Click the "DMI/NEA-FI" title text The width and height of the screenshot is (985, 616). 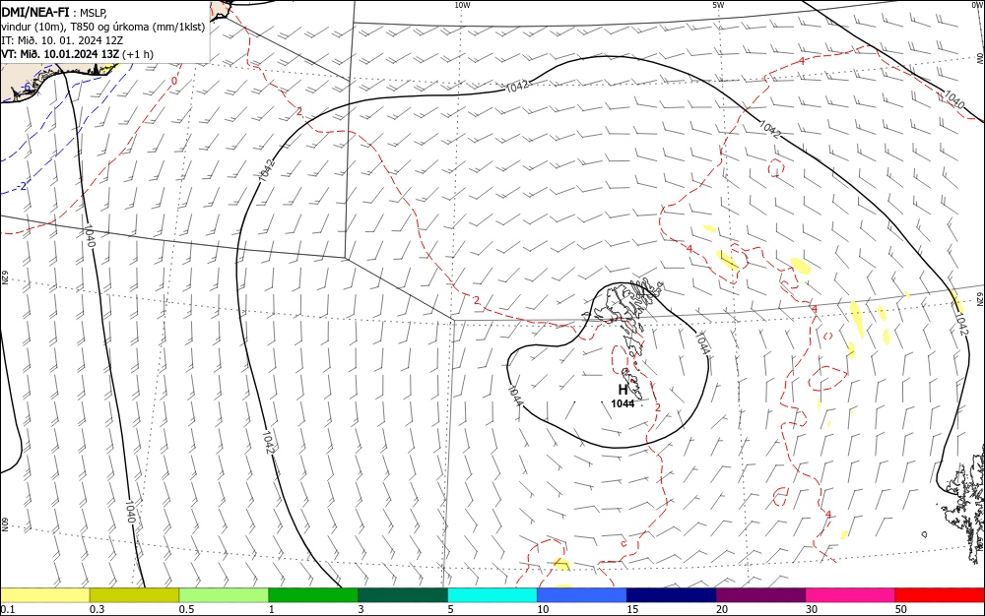(x=35, y=11)
